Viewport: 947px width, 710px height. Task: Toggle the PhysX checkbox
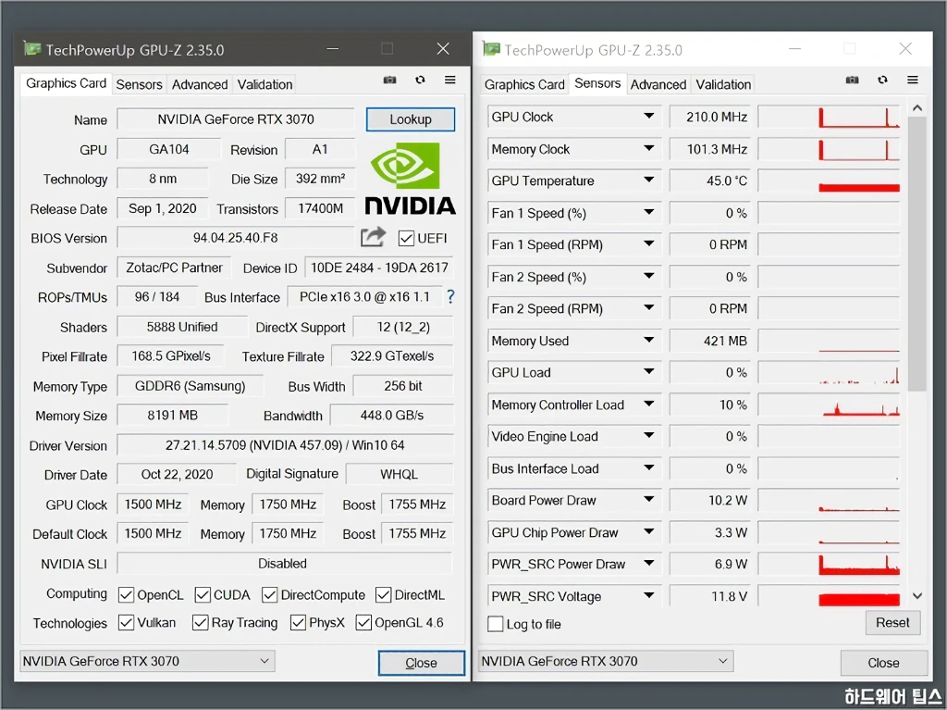(298, 622)
